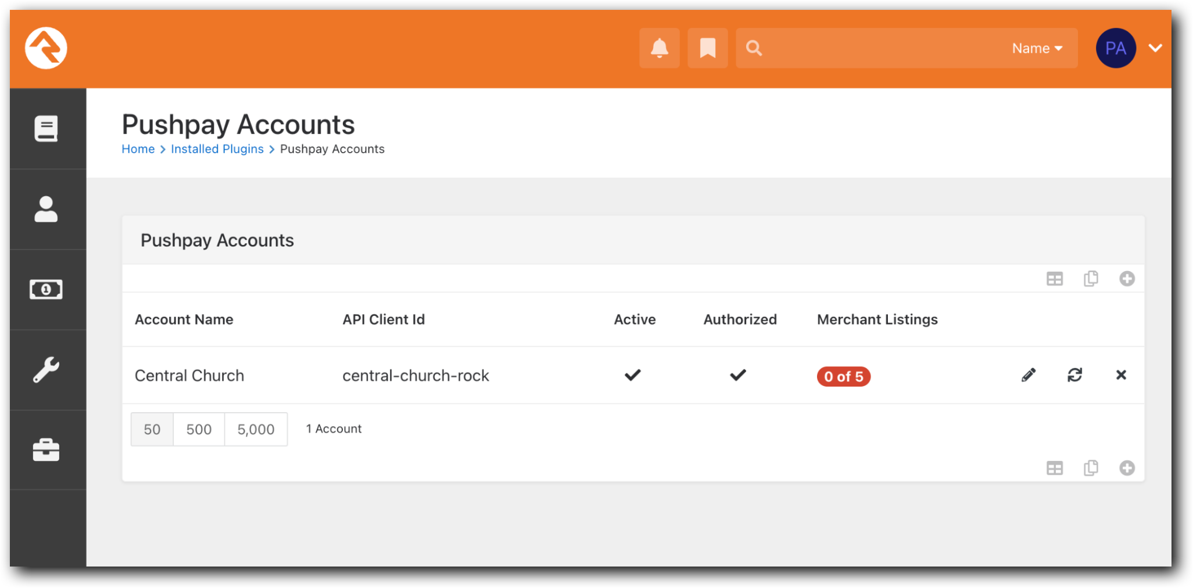
Task: Open the Finance section in the sidebar
Action: point(48,288)
